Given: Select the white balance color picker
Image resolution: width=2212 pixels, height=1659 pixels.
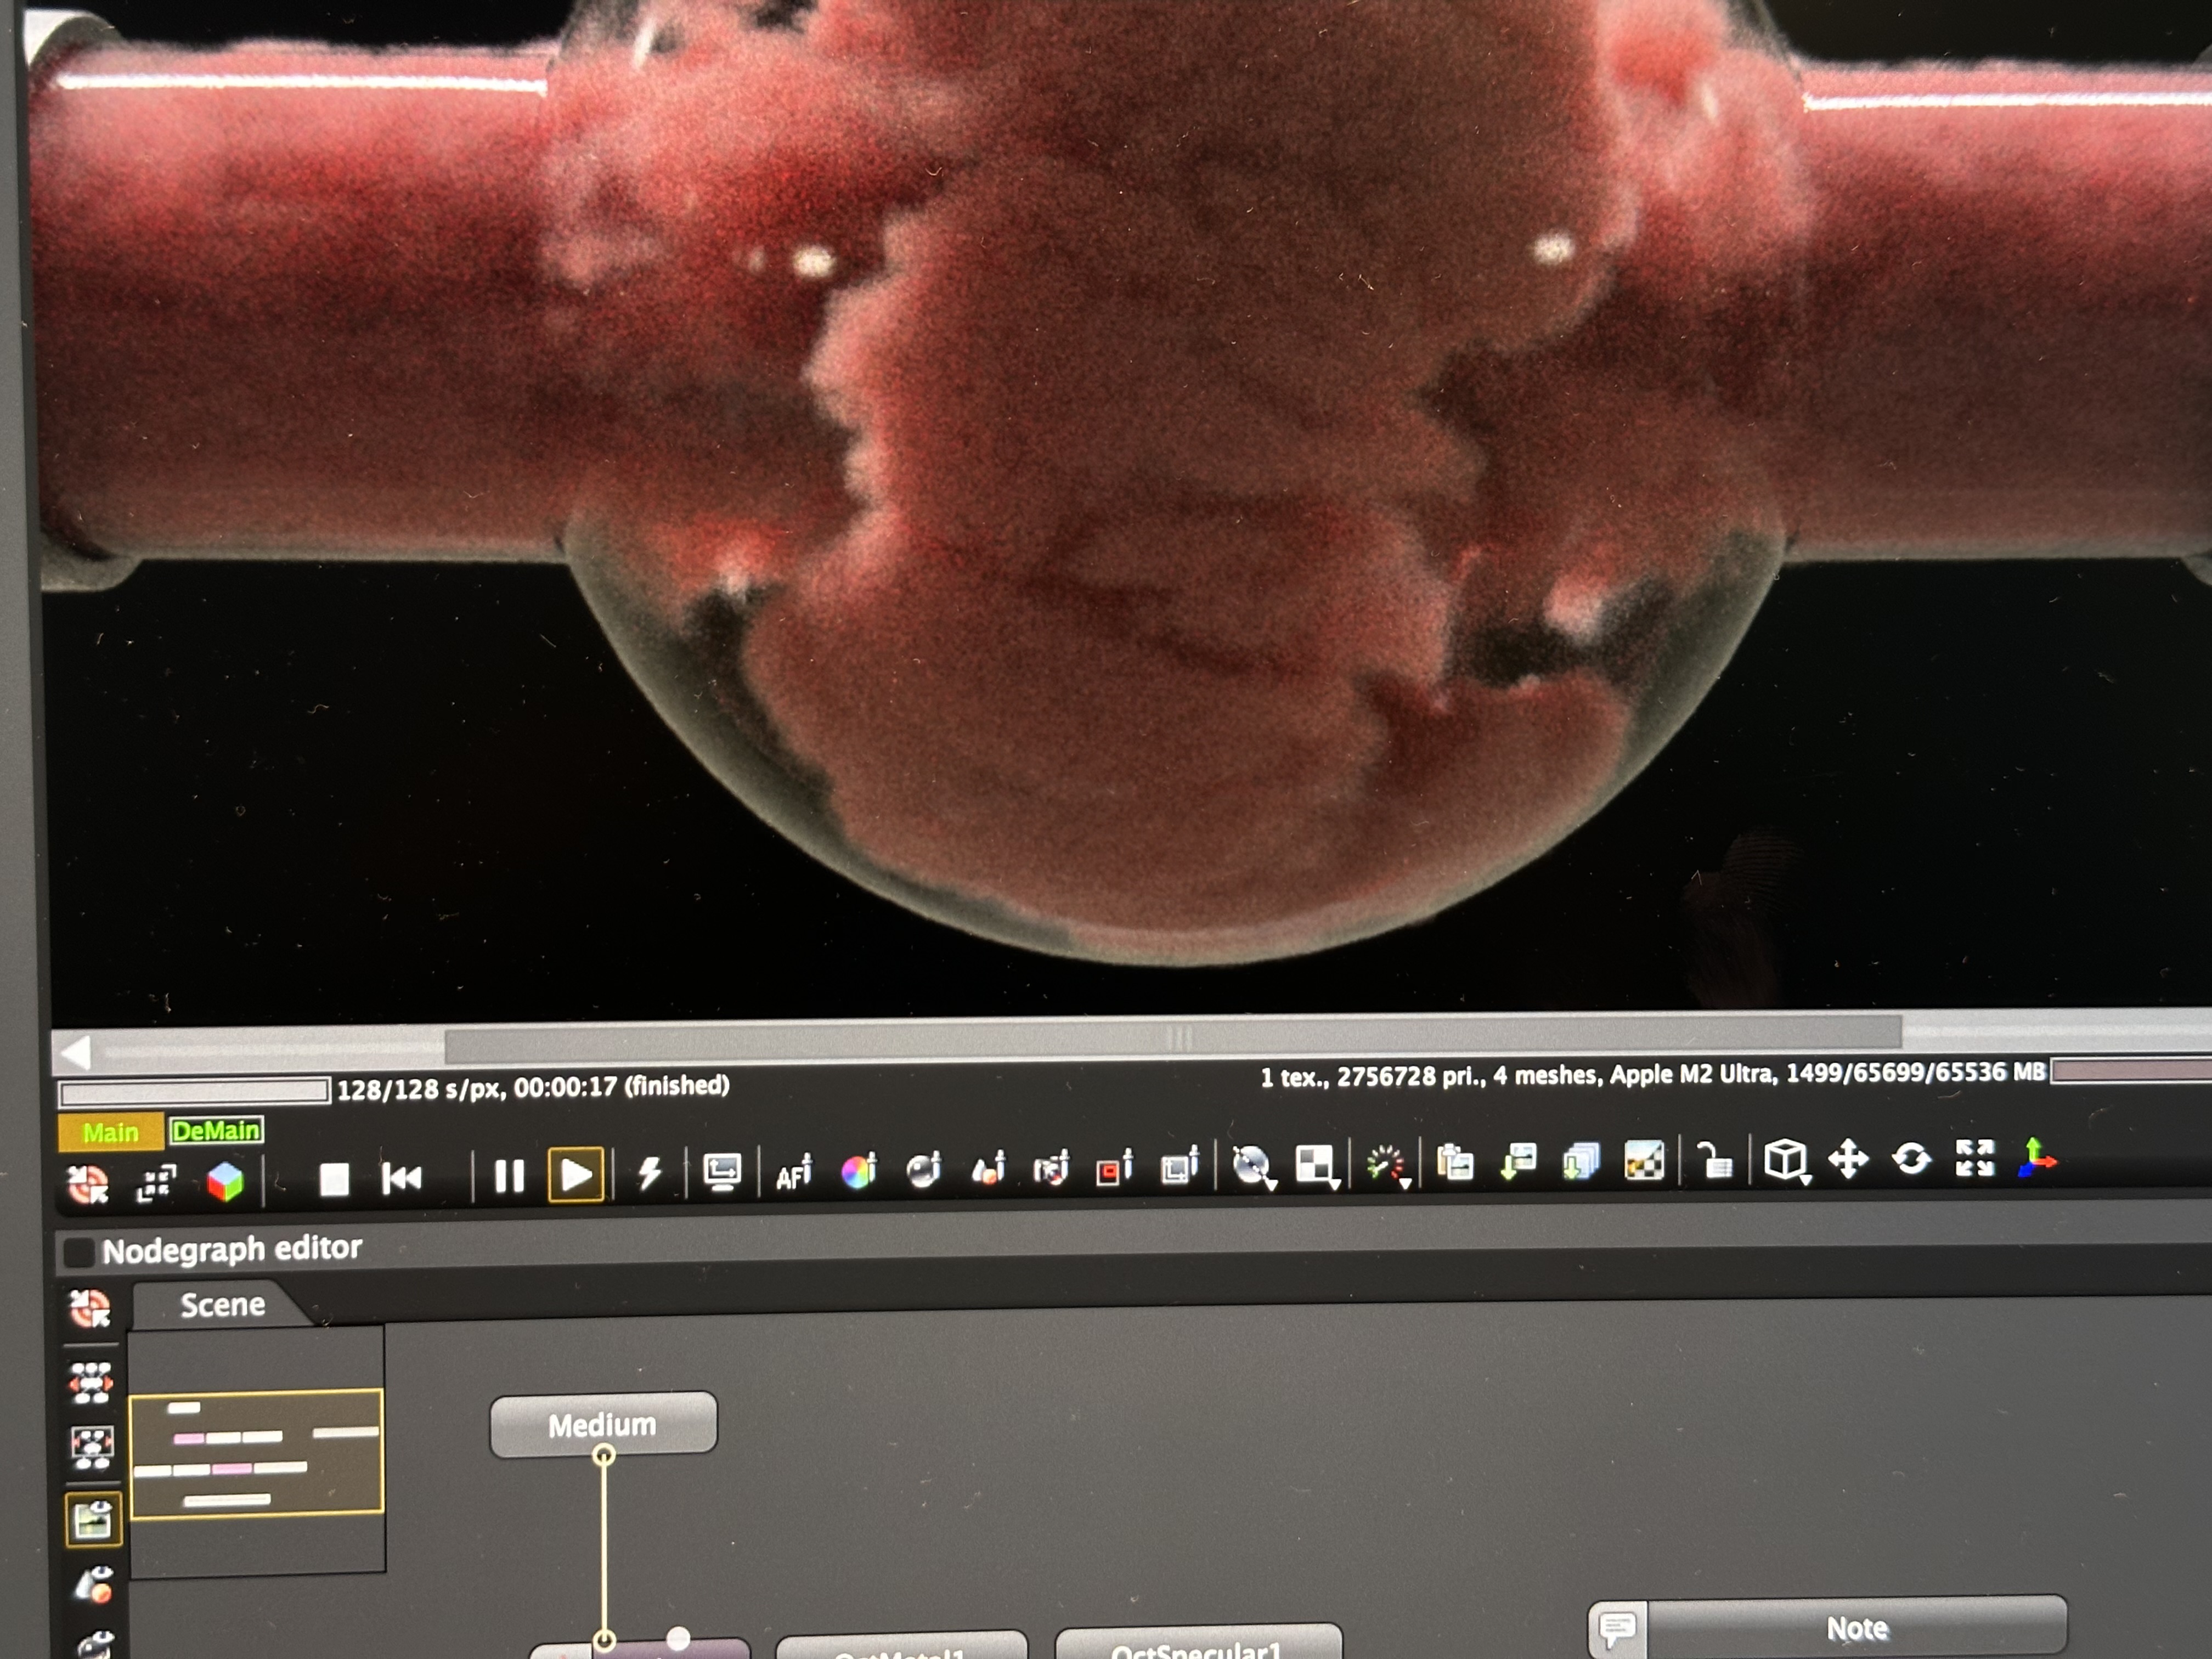Looking at the screenshot, I should tap(859, 1170).
